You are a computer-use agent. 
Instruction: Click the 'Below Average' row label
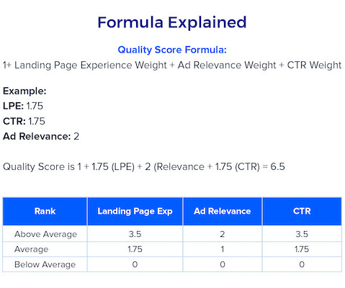pos(45,264)
